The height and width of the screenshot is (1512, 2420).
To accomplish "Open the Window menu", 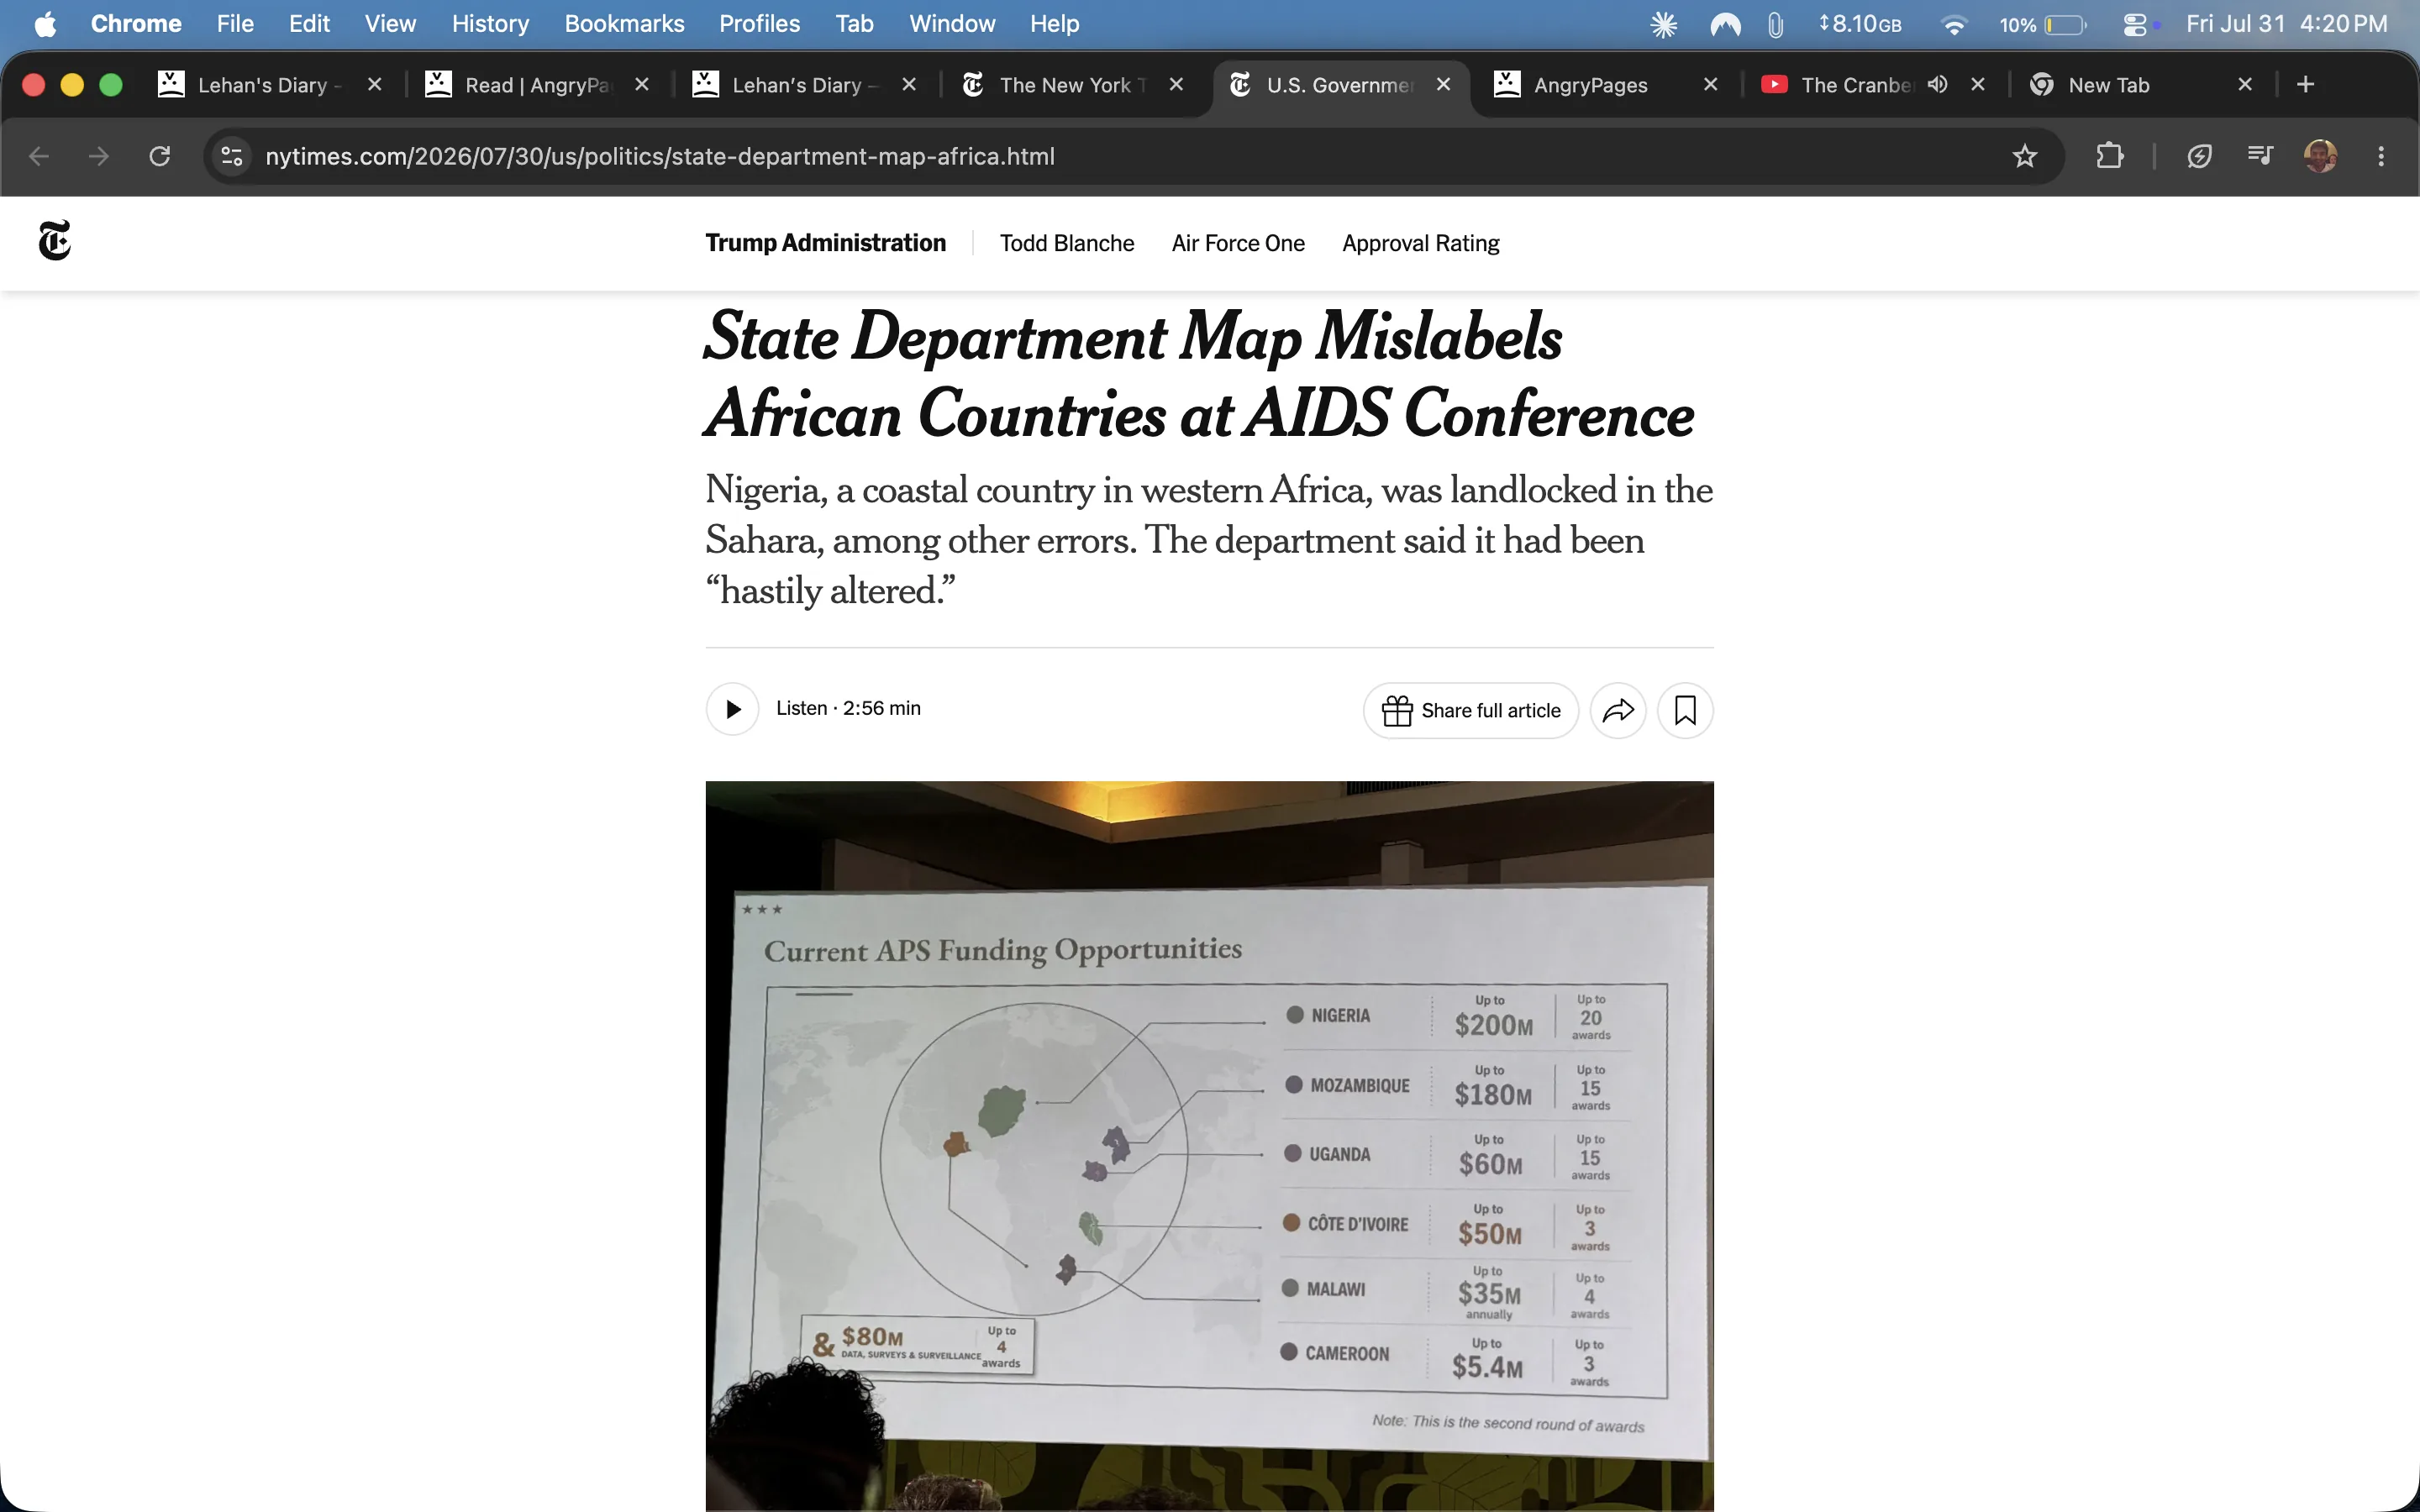I will [x=952, y=24].
